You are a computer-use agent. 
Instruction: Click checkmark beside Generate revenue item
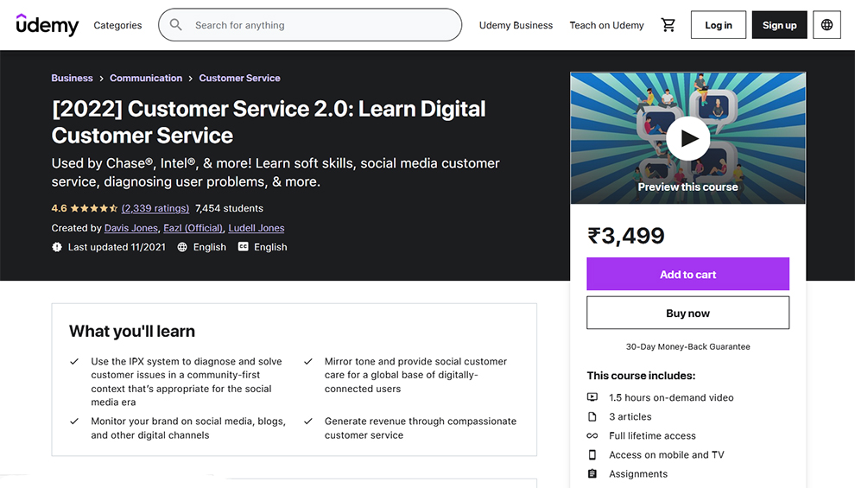[308, 421]
